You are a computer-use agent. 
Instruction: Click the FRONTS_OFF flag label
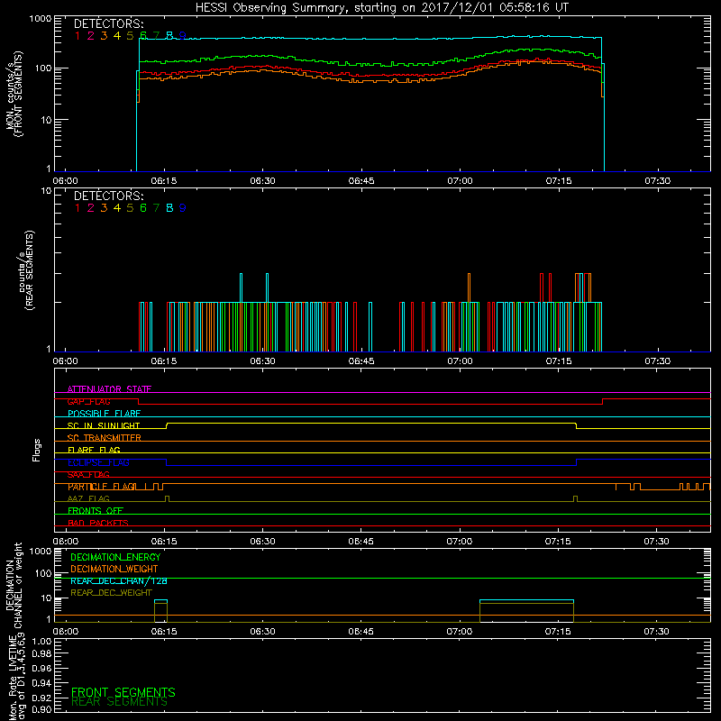pyautogui.click(x=96, y=511)
